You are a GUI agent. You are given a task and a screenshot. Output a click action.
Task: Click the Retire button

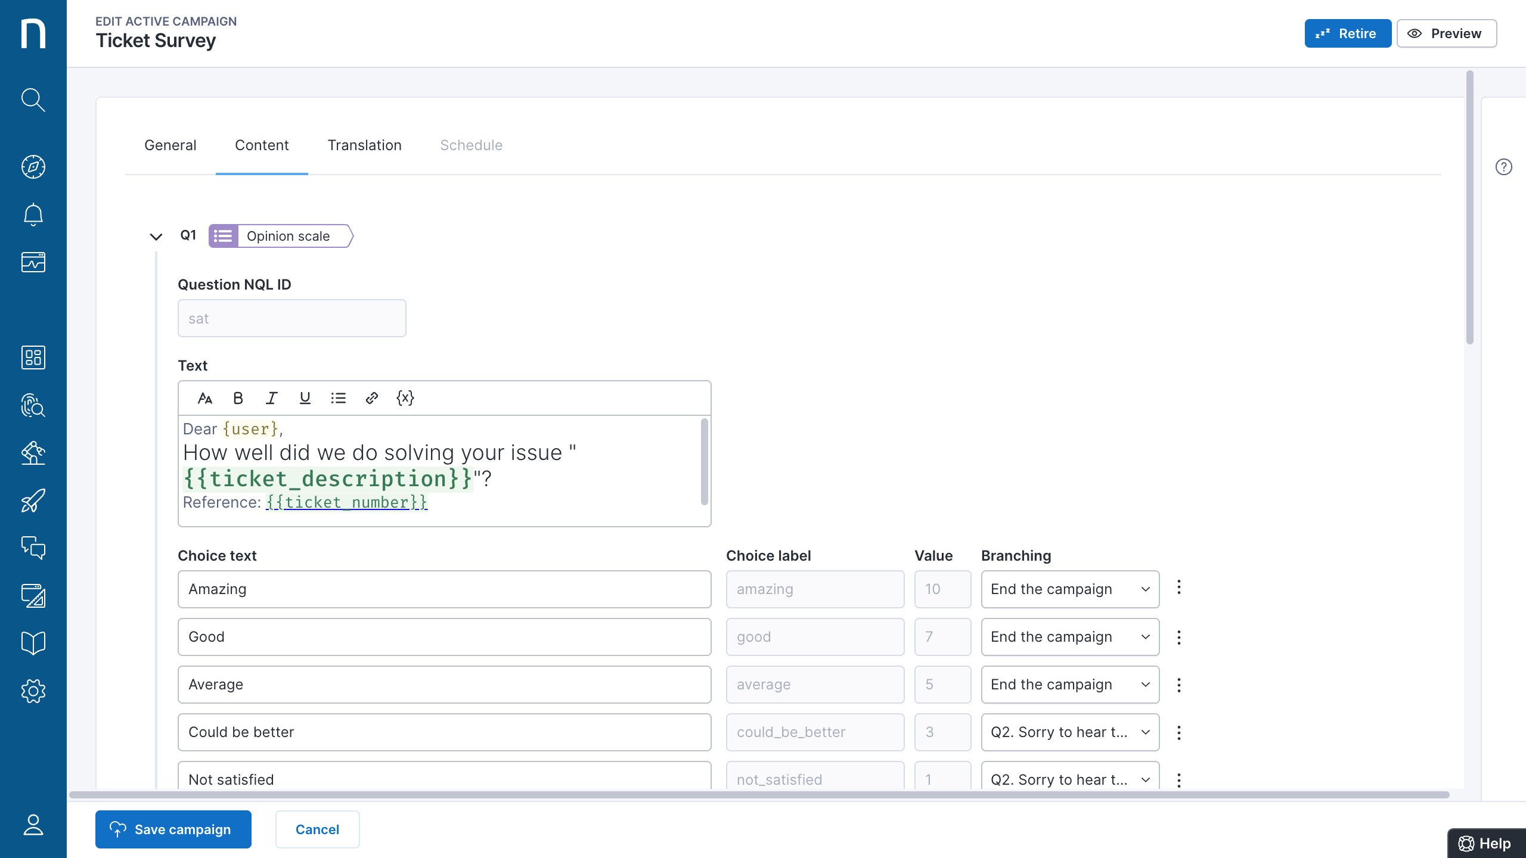(x=1347, y=33)
